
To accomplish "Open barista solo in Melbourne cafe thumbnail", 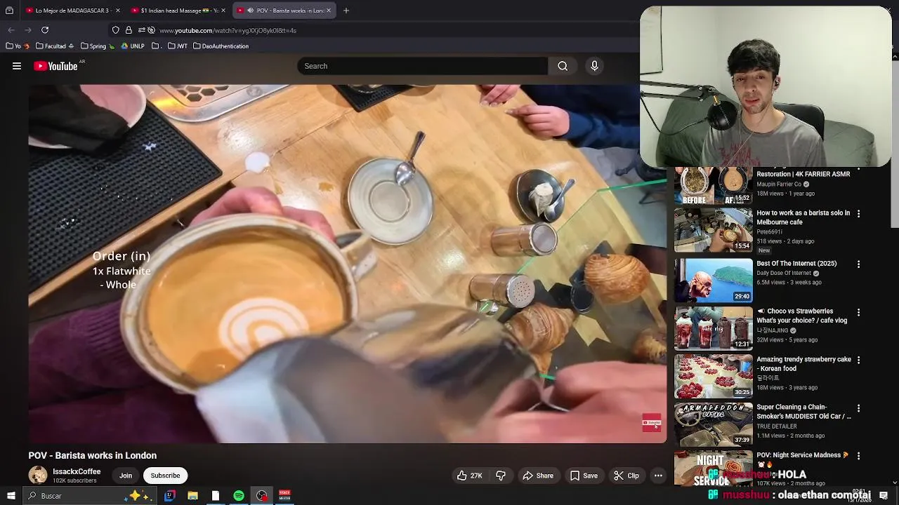I will (713, 230).
